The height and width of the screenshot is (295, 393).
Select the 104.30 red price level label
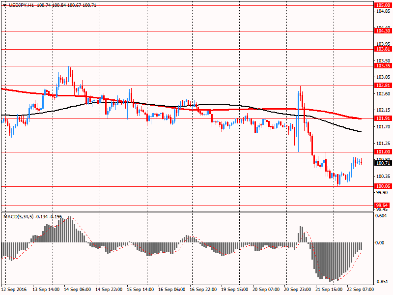coord(383,31)
